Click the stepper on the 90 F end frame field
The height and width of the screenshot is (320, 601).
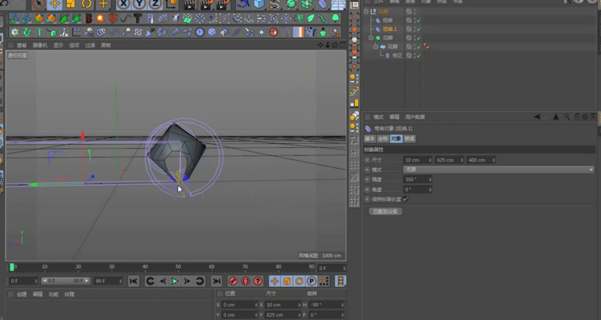(x=121, y=281)
